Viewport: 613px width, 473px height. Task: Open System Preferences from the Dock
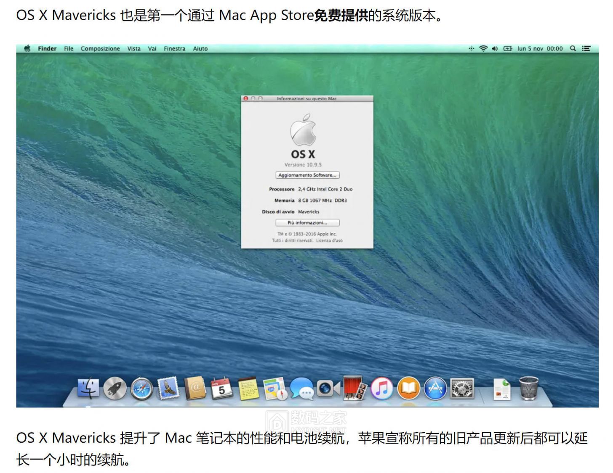point(462,389)
